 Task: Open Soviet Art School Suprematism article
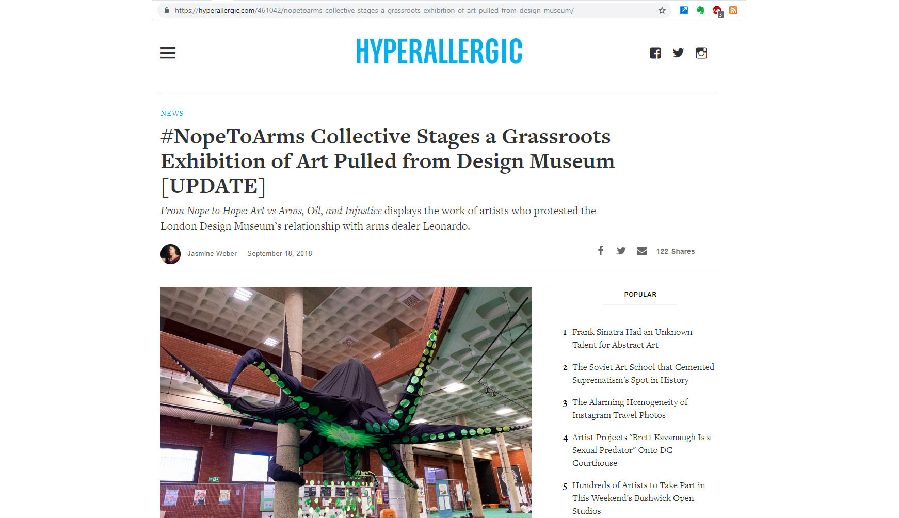pyautogui.click(x=643, y=374)
